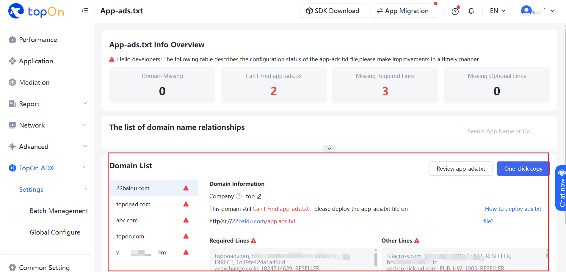
Task: Click the One-click copy button
Action: [x=523, y=169]
